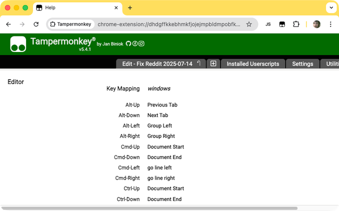Click 'go line right' description
Image resolution: width=339 pixels, height=211 pixels.
tap(161, 178)
